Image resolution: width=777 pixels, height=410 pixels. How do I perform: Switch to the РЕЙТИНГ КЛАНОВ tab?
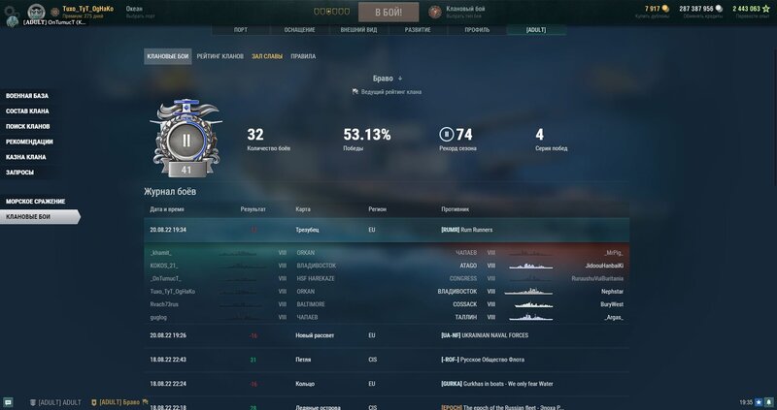(220, 56)
